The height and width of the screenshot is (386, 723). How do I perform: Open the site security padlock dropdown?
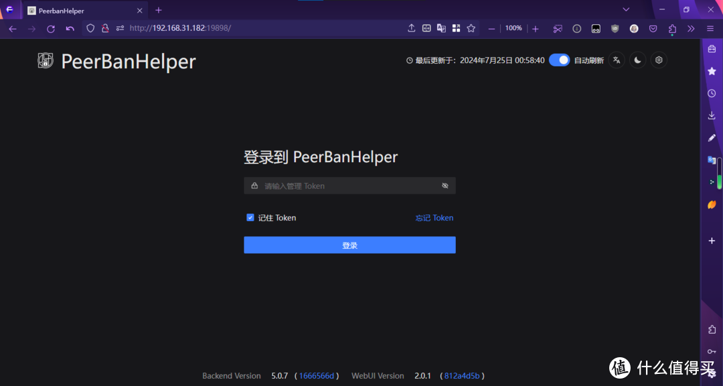pyautogui.click(x=104, y=28)
